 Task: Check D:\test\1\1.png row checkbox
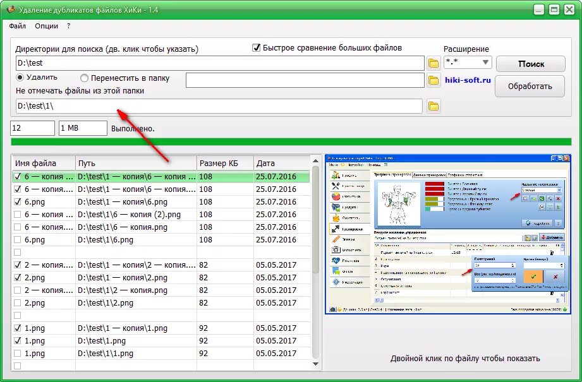pyautogui.click(x=18, y=353)
